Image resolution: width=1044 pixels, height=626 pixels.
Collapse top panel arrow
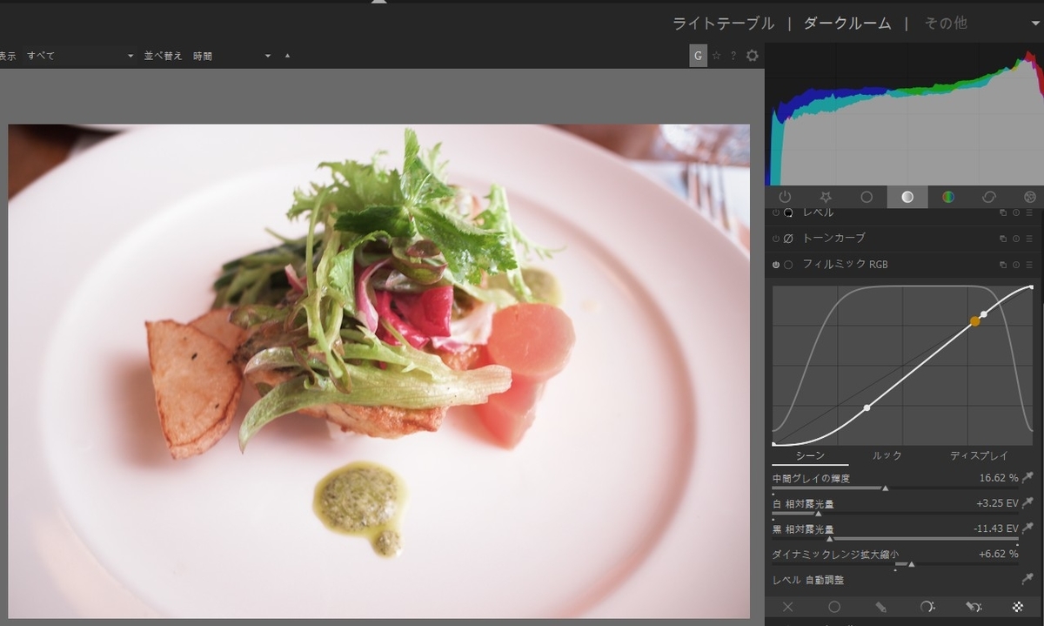pyautogui.click(x=378, y=3)
